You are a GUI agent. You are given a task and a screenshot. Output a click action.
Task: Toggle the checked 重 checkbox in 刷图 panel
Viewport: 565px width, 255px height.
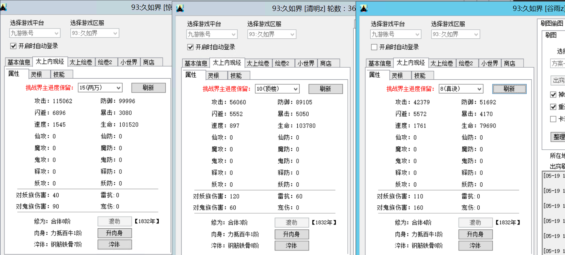553,107
